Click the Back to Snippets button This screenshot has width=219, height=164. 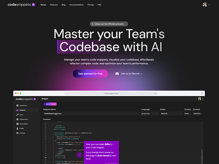pos(50,104)
